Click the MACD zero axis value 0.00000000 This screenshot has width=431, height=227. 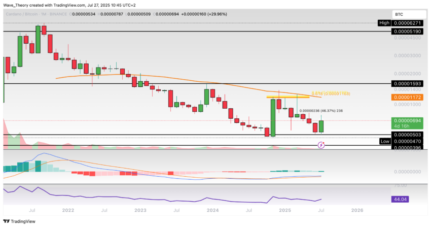point(407,172)
